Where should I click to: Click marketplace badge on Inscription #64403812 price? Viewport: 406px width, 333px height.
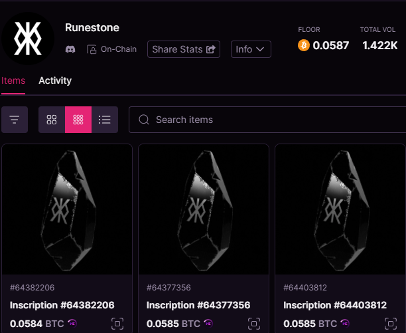tap(345, 324)
